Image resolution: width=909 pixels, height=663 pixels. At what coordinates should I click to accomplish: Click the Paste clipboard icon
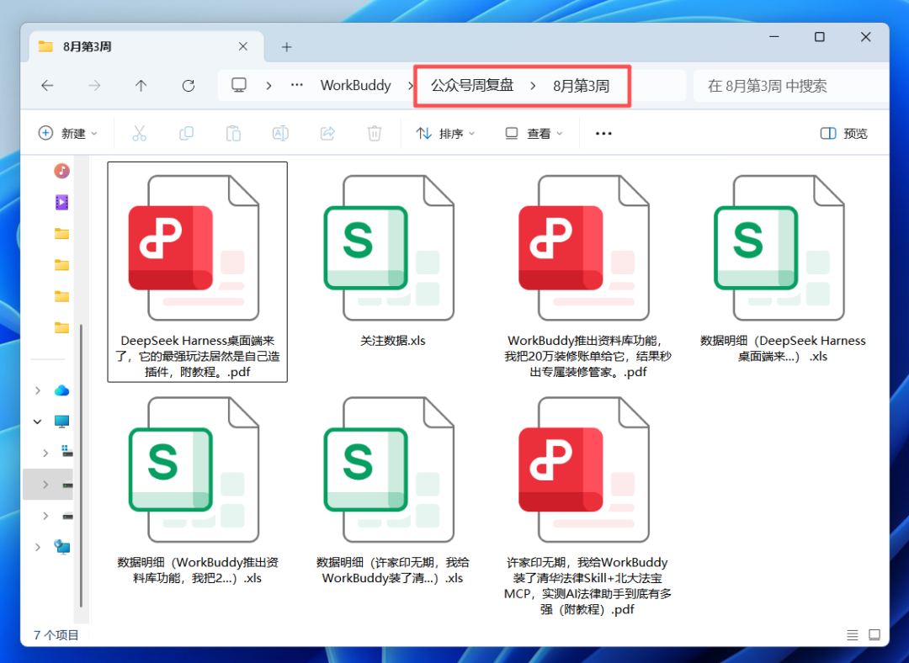tap(233, 133)
